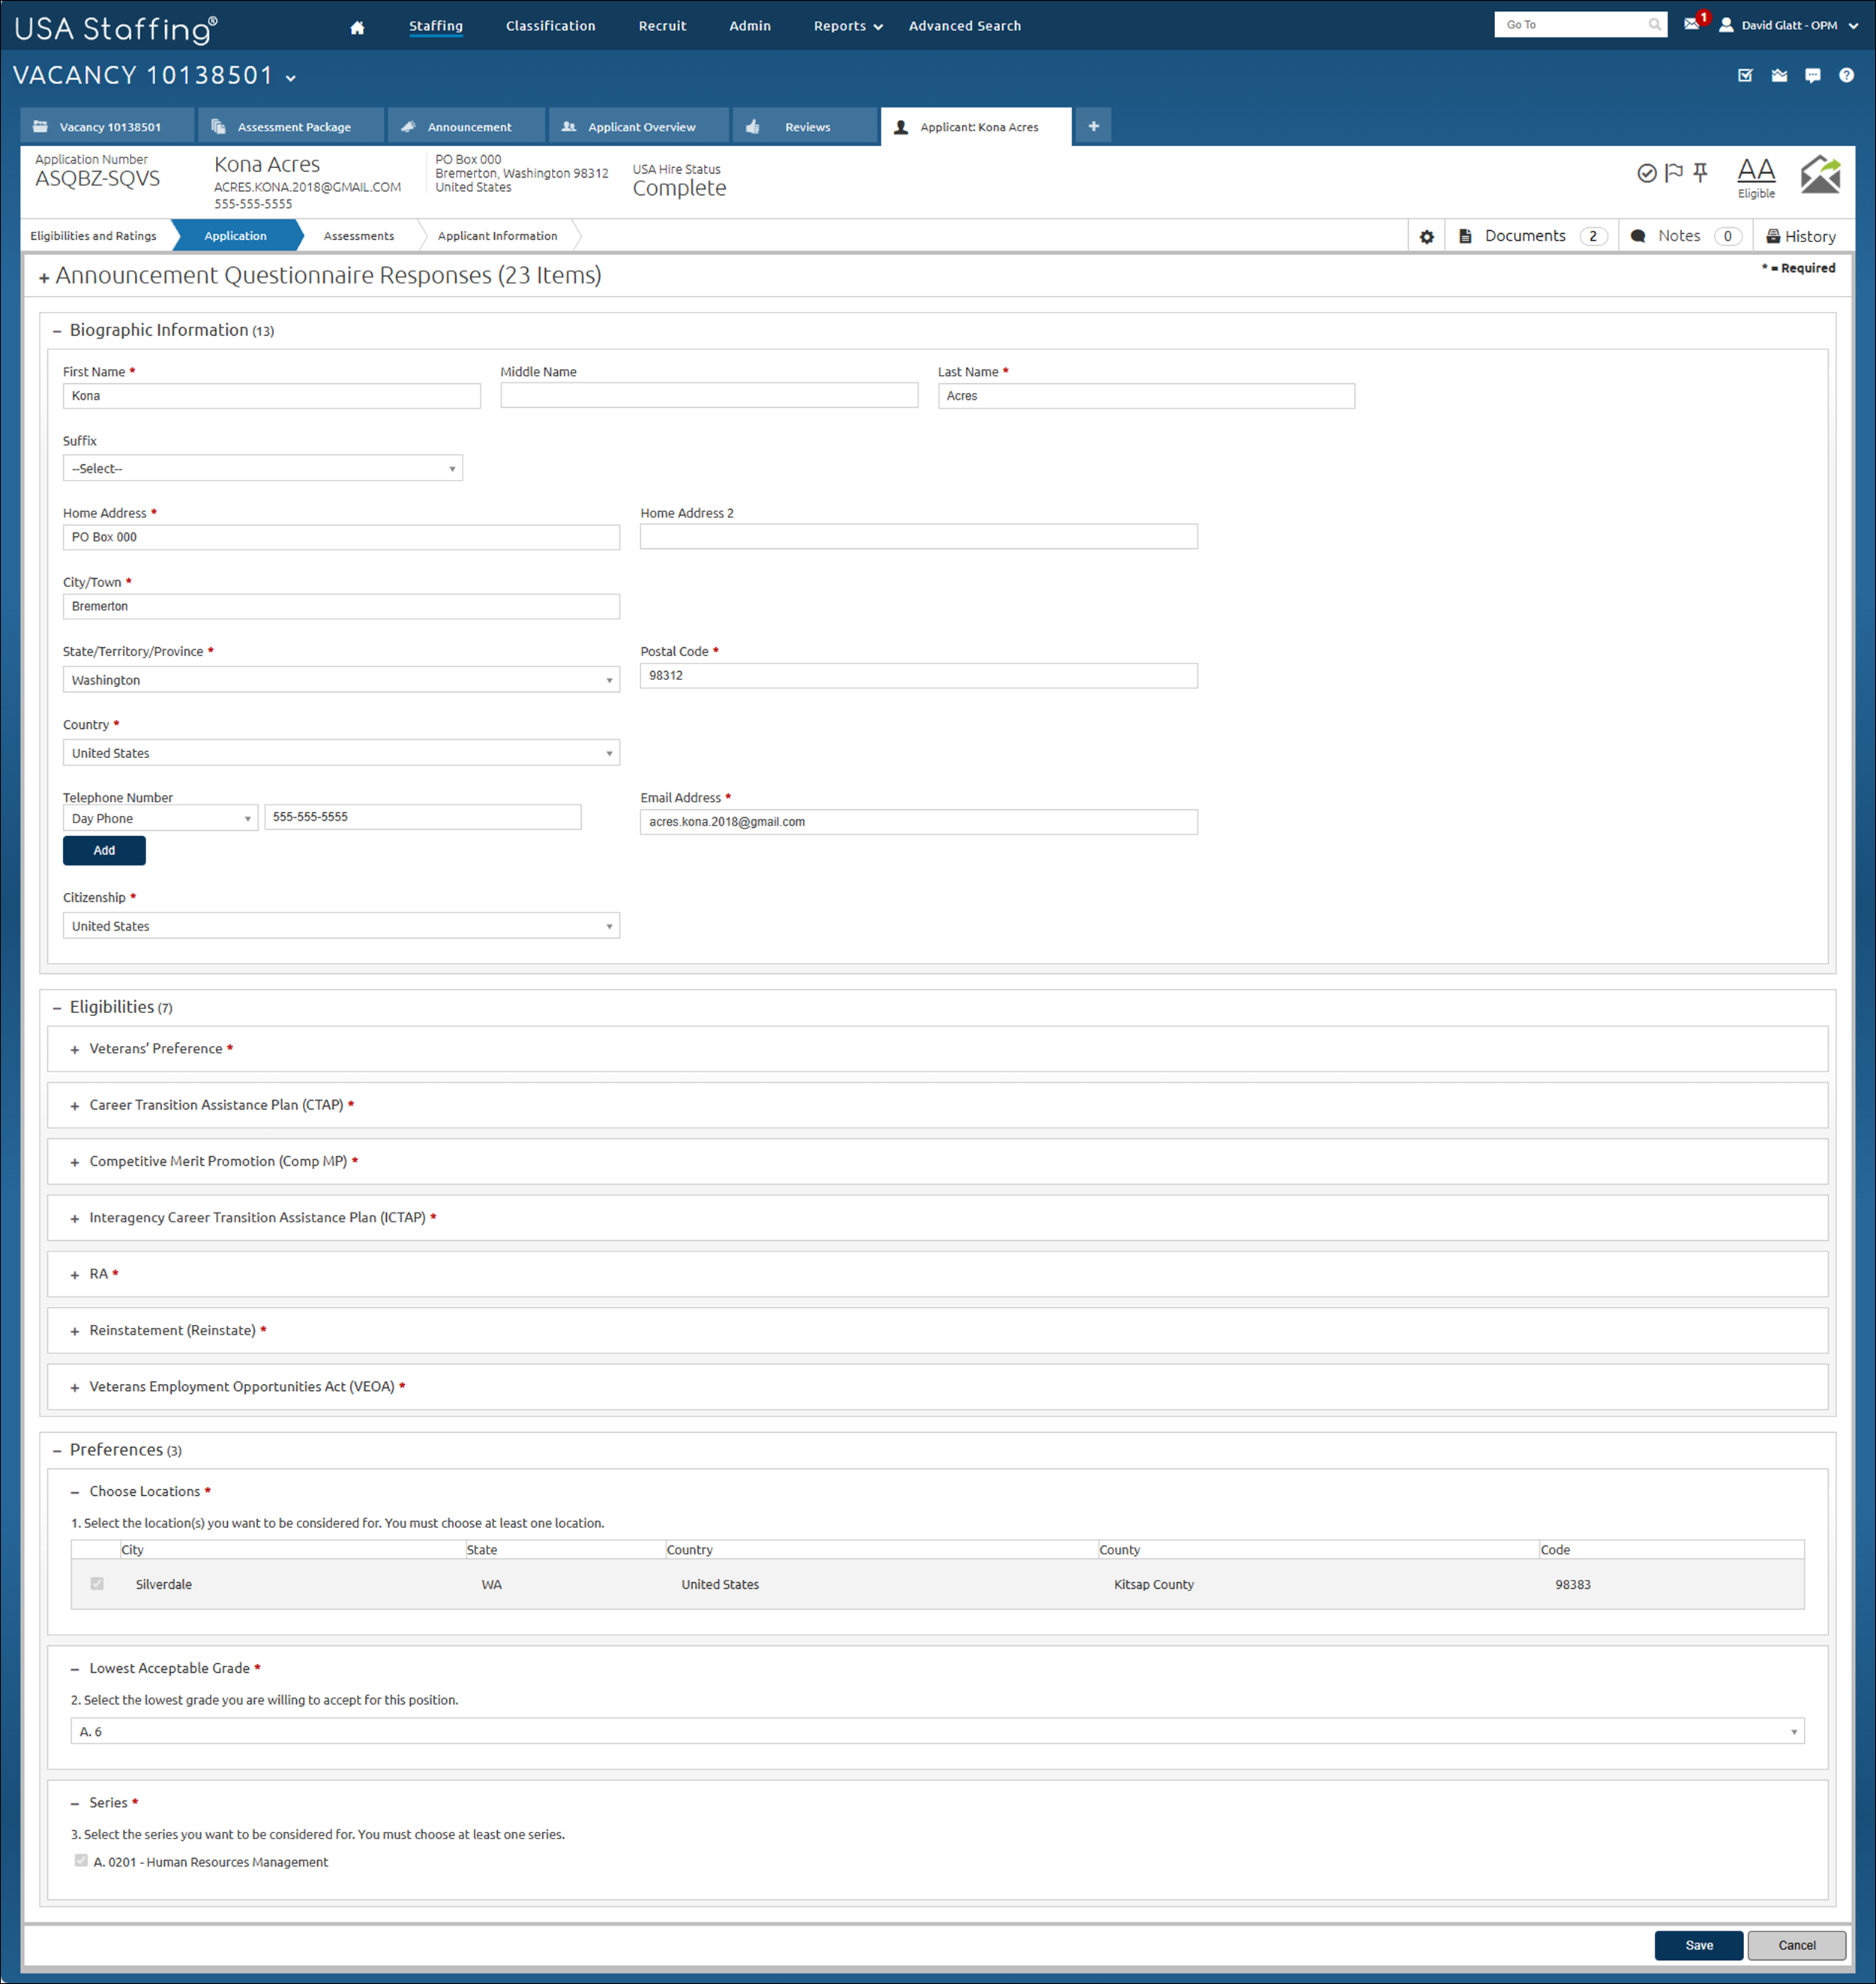Open the eligibility check-circle icon
This screenshot has width=1876, height=1984.
(1647, 173)
